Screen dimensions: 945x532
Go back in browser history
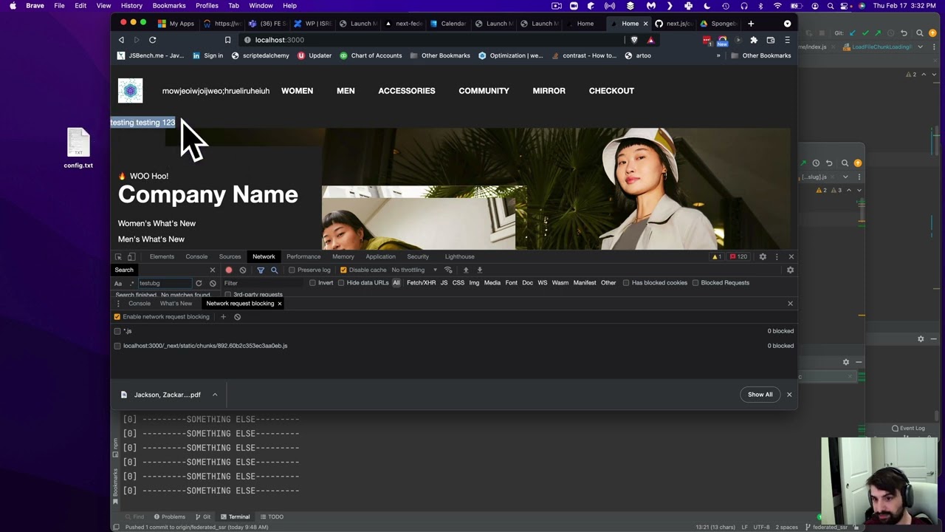[121, 40]
